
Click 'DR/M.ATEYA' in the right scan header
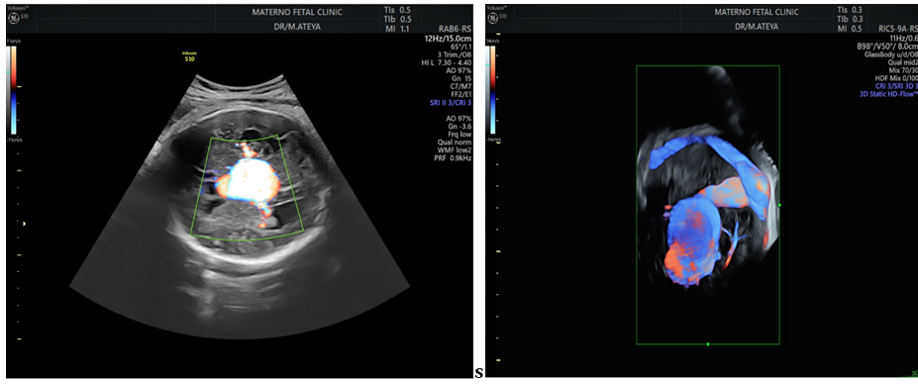pyautogui.click(x=756, y=27)
